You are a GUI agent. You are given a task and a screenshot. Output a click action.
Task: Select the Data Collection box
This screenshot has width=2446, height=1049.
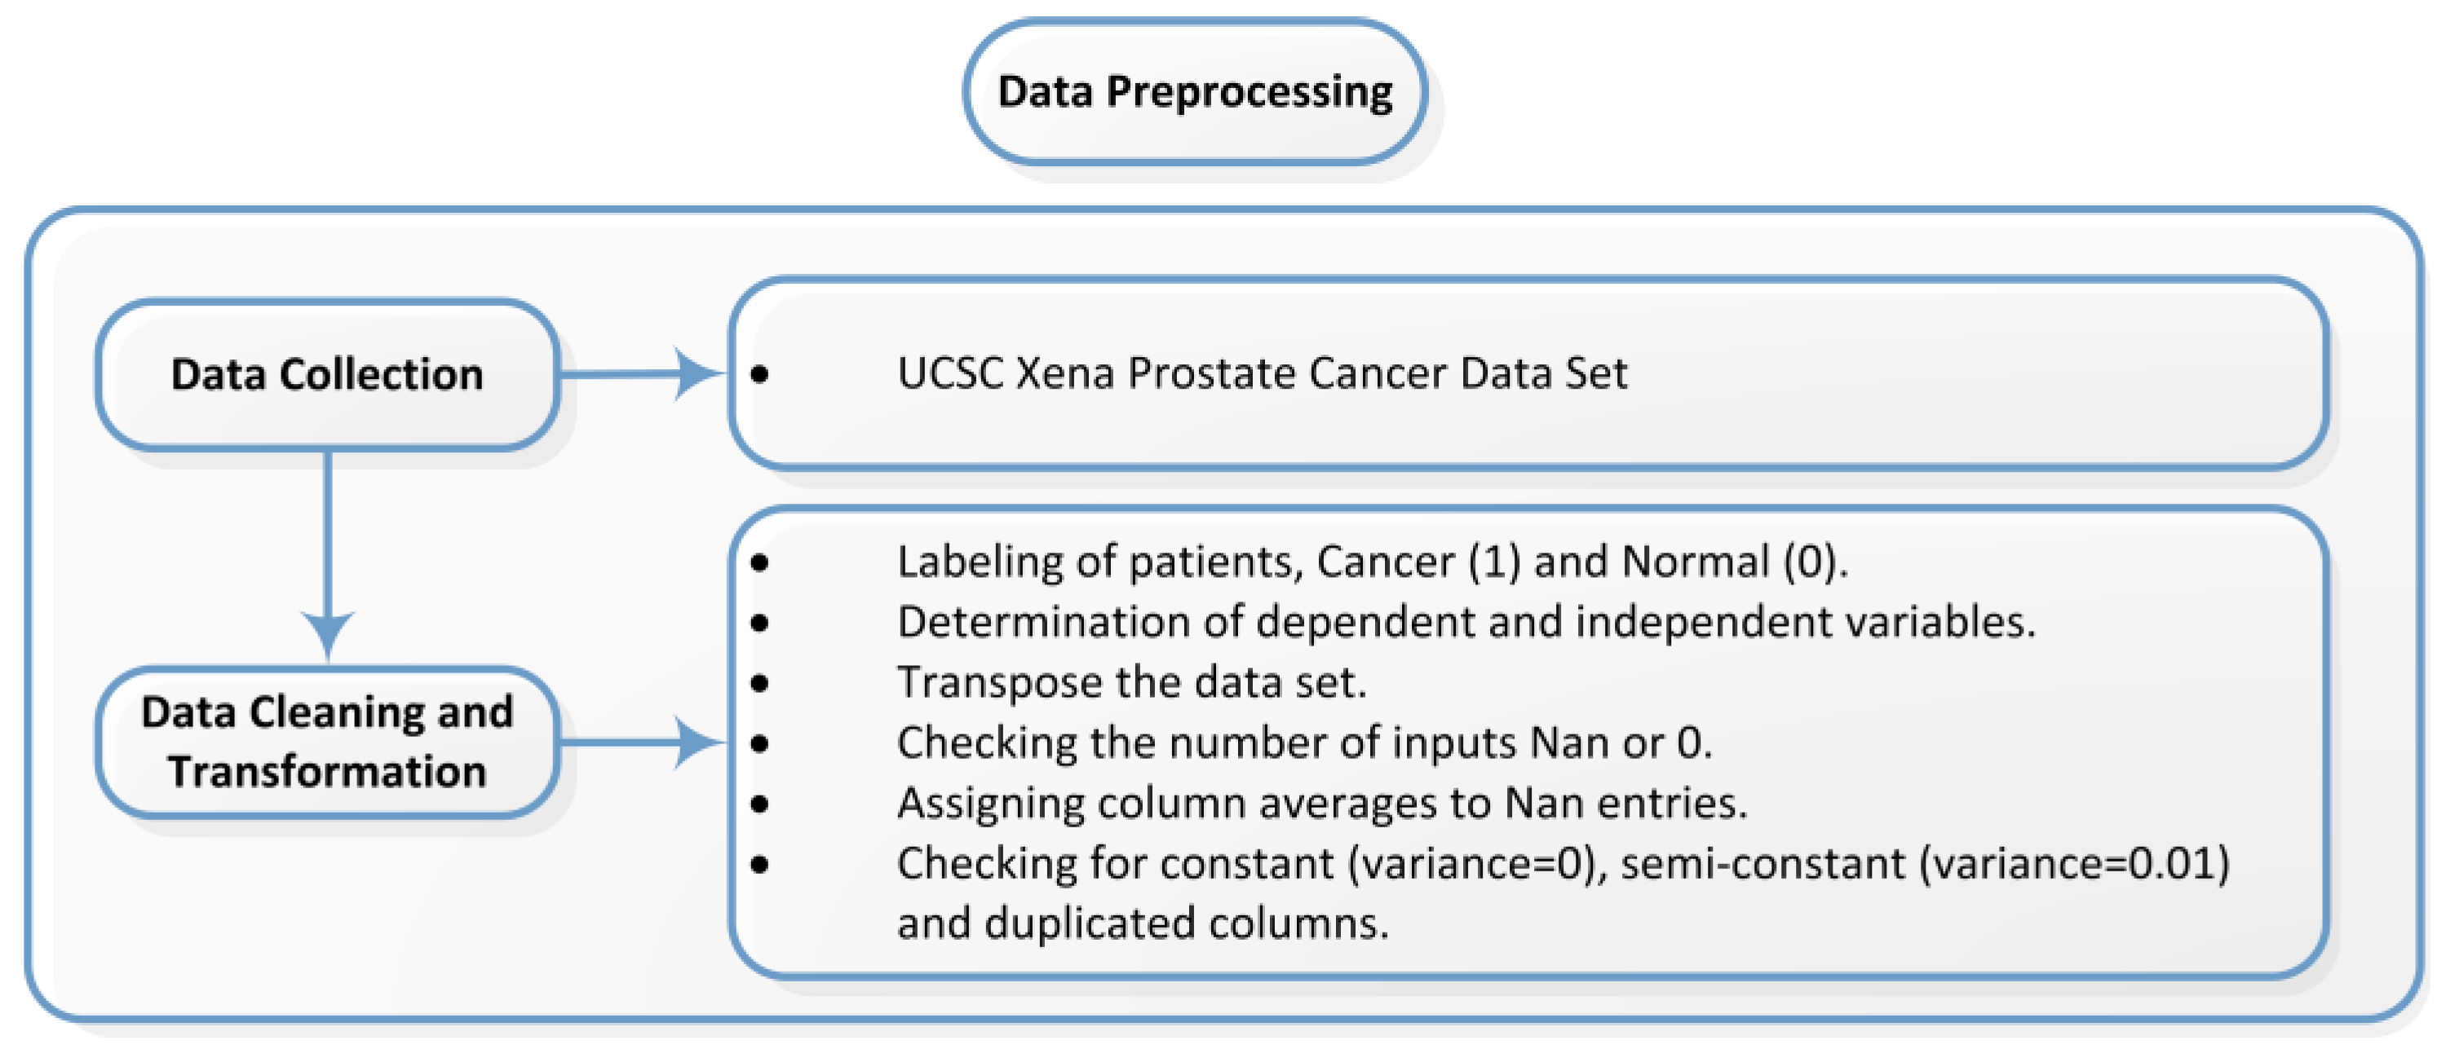tap(326, 374)
